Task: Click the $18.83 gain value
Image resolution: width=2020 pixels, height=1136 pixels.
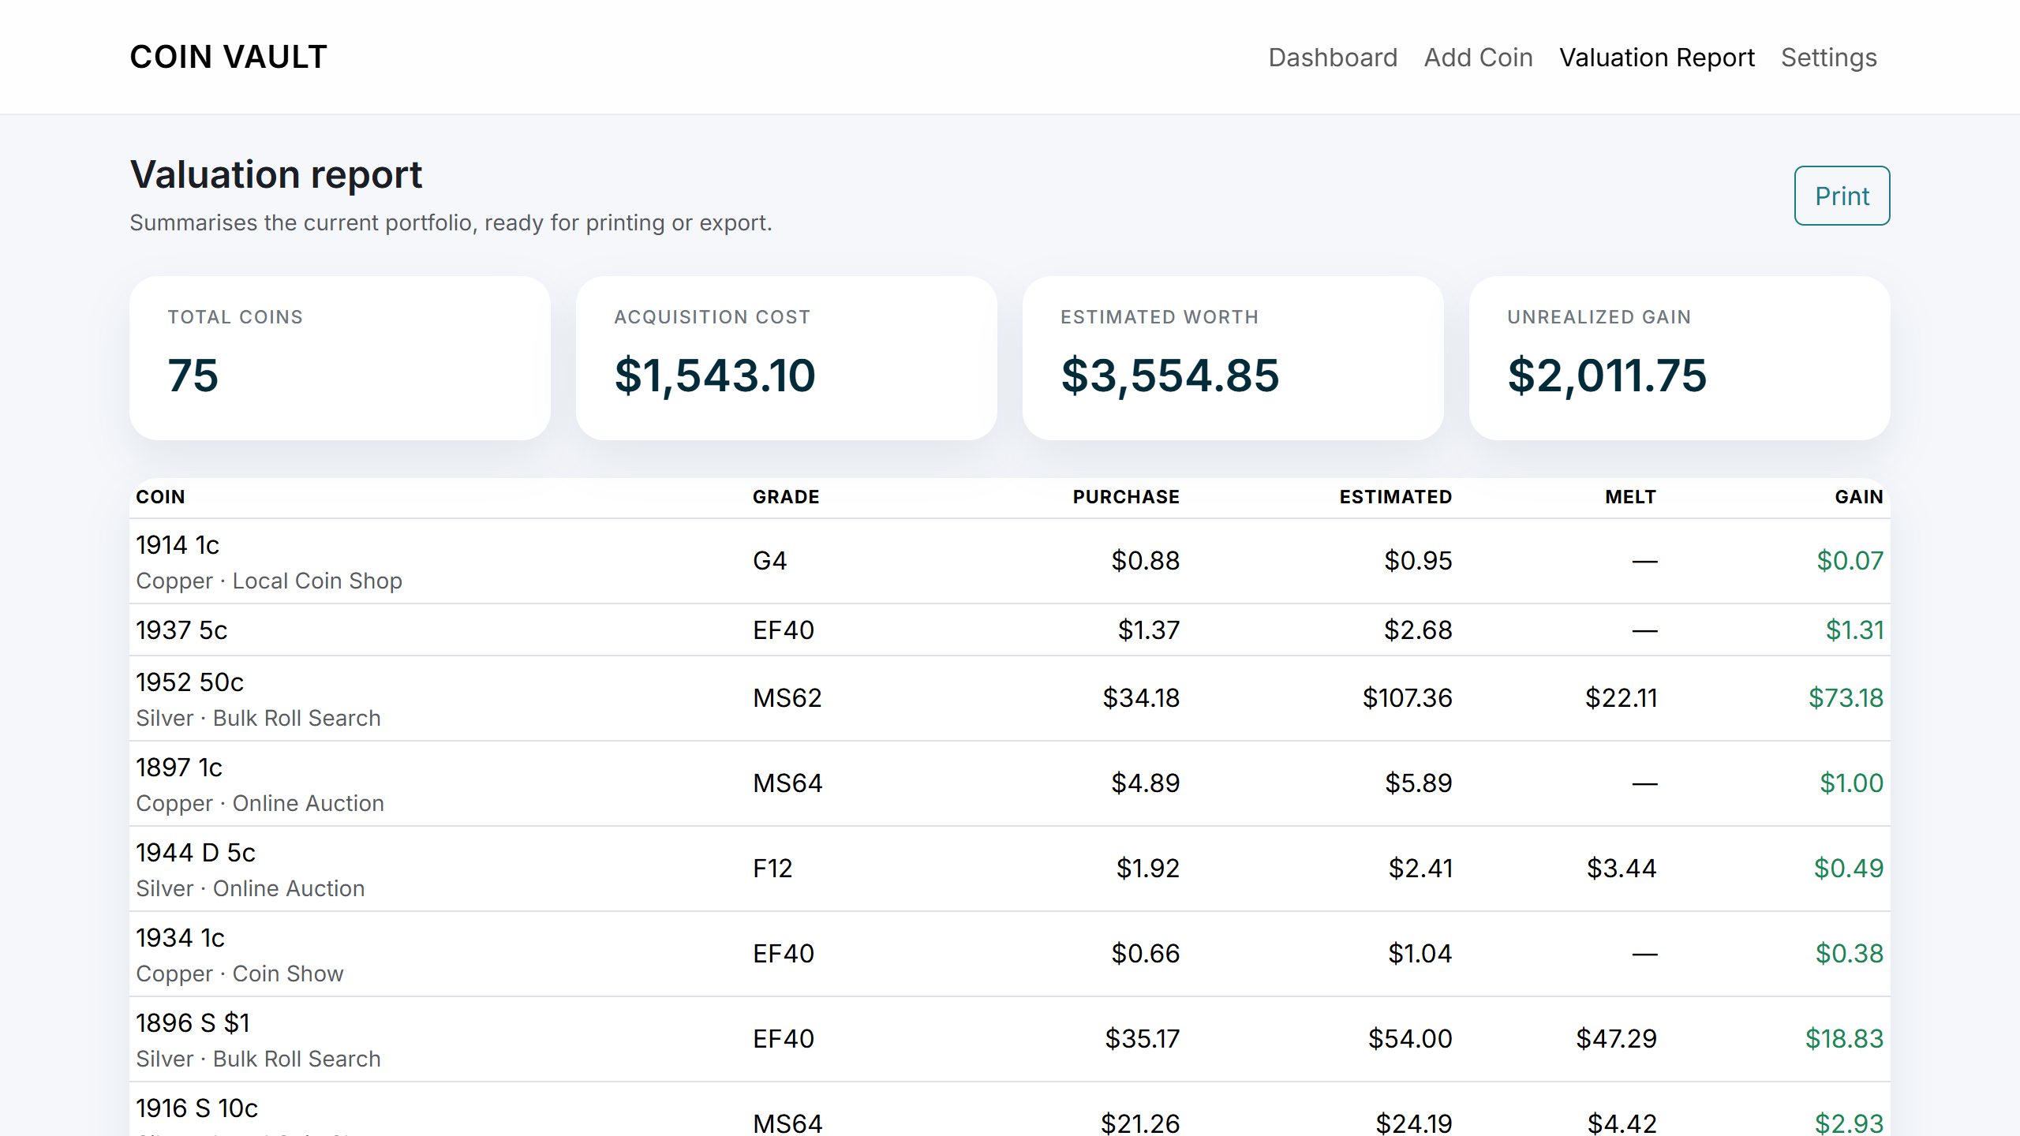Action: 1845,1038
